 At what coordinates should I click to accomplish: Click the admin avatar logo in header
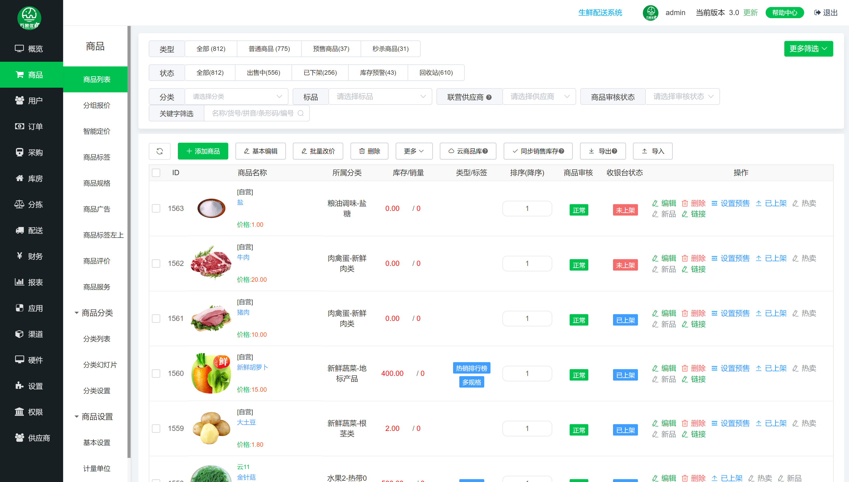click(x=651, y=12)
